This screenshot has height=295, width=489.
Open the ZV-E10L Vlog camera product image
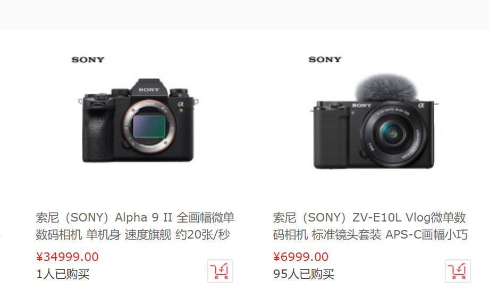(374, 121)
